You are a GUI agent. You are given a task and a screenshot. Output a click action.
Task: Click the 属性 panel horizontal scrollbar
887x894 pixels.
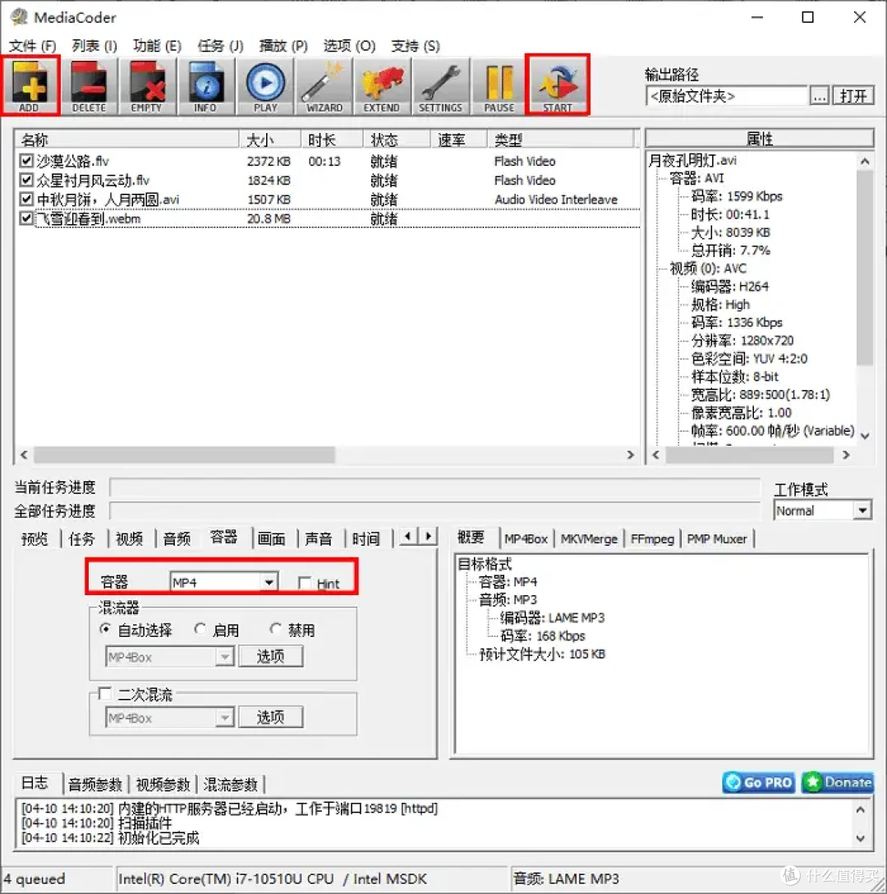pyautogui.click(x=750, y=455)
